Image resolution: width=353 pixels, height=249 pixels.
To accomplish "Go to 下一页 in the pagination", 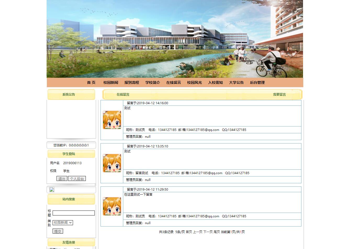I will pos(208,232).
